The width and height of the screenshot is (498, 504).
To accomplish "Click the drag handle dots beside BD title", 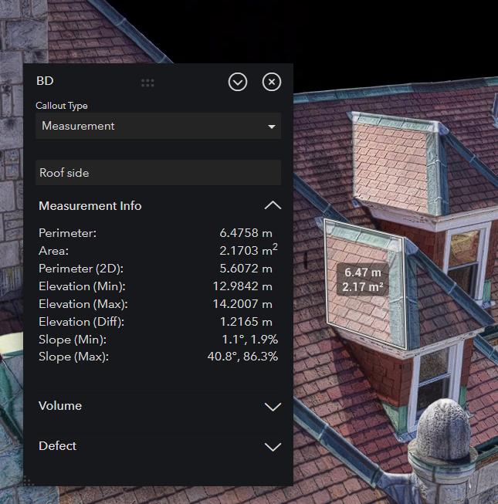I will 147,82.
